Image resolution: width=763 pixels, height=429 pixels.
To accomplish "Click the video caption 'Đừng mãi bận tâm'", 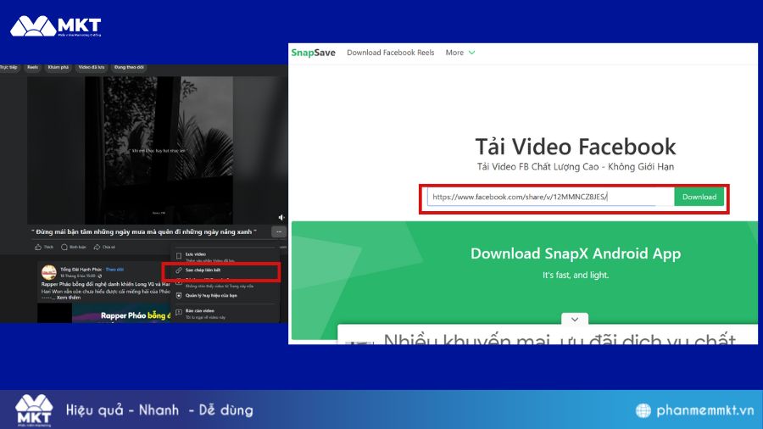I will (144, 232).
